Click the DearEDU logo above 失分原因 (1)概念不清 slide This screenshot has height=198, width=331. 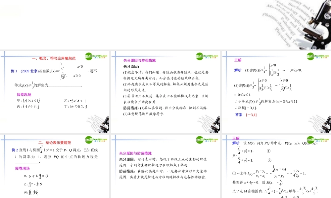pos(207,56)
